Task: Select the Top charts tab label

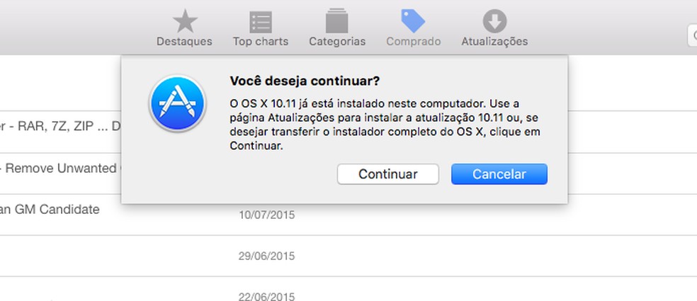Action: (261, 41)
